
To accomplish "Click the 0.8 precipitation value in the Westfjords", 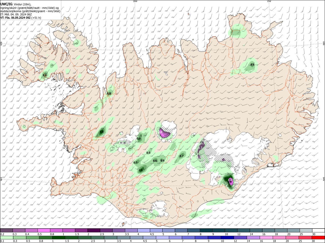I will click(45, 75).
